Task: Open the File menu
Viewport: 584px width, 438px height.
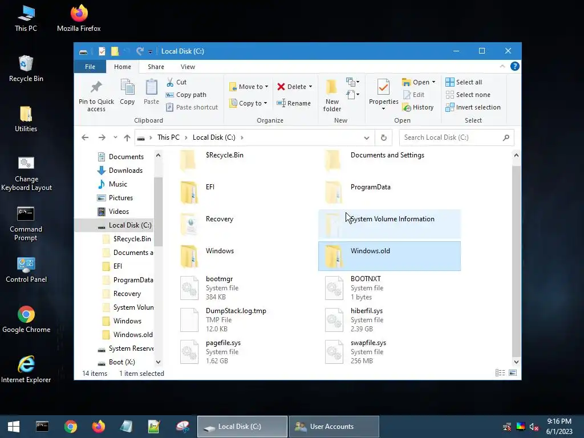Action: coord(90,67)
